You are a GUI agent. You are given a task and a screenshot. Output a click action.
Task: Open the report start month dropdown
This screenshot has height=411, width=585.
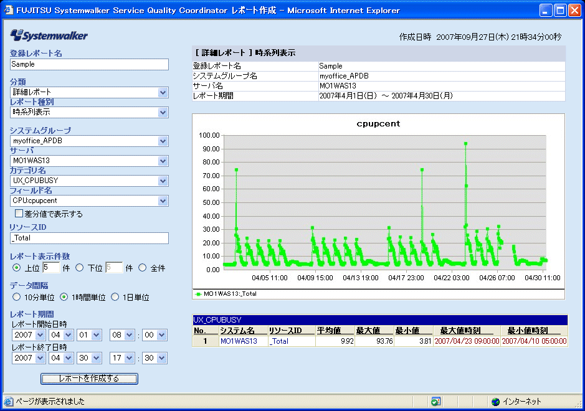coord(61,335)
